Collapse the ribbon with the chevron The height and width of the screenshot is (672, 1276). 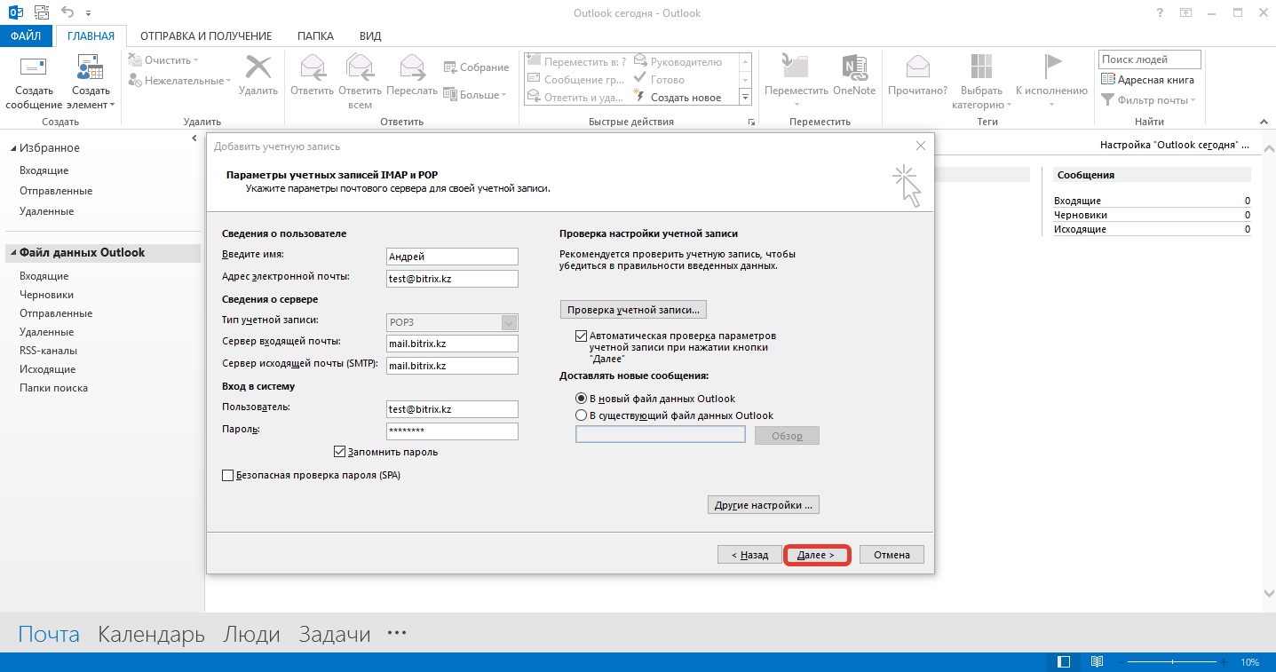click(x=1264, y=122)
